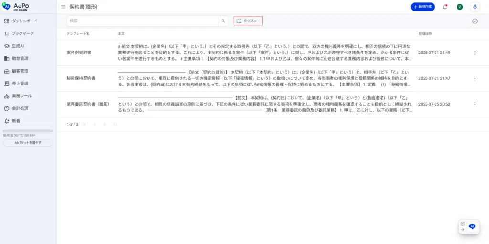Click the date 2025-07-31 21:49
The height and width of the screenshot is (244, 489).
[x=434, y=53]
